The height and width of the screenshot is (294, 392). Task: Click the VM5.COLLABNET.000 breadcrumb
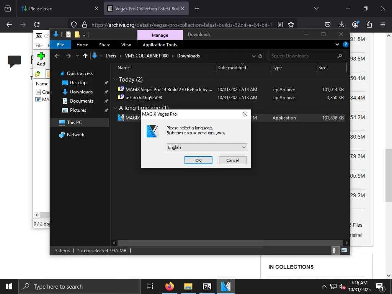[x=147, y=56]
